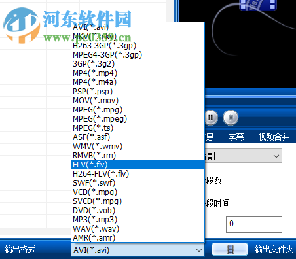The width and height of the screenshot is (296, 259).
Task: Select WAV(*.wav) audio format
Action: [138, 229]
